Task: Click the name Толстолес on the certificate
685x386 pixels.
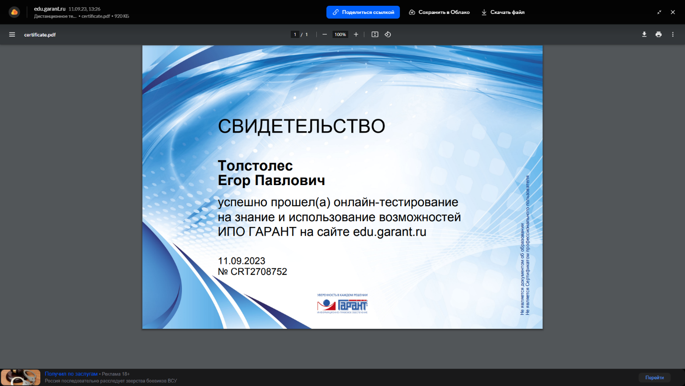Action: (255, 165)
